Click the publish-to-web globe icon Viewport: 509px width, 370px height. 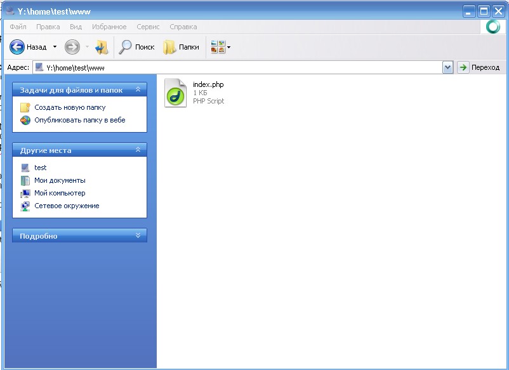pyautogui.click(x=25, y=120)
